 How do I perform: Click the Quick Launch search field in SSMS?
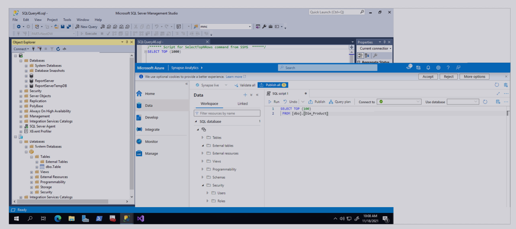[x=337, y=12]
